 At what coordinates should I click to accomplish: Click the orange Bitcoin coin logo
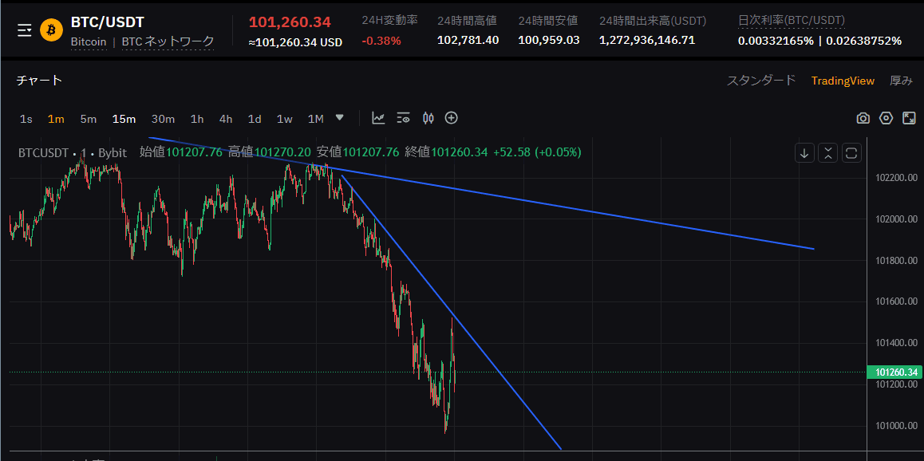click(52, 30)
